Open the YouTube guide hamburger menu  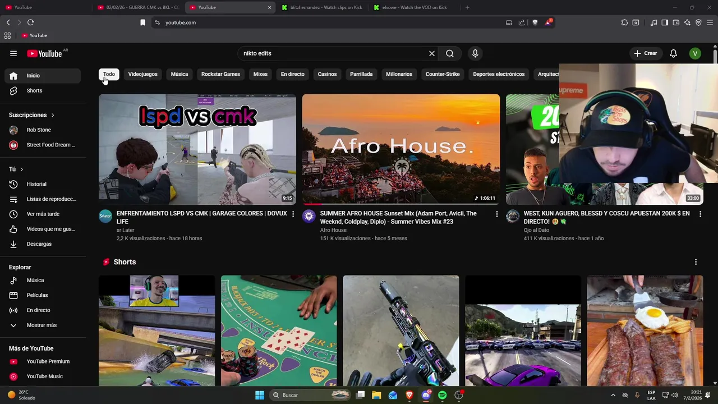13,53
